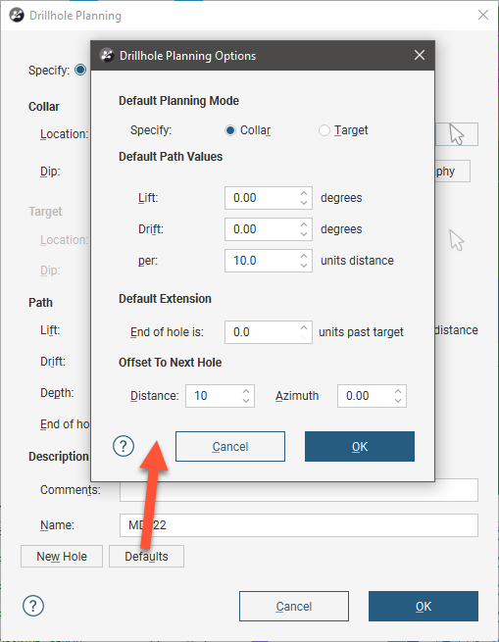
Task: Cancel the Drillhole Planning Options dialog
Action: 230,446
